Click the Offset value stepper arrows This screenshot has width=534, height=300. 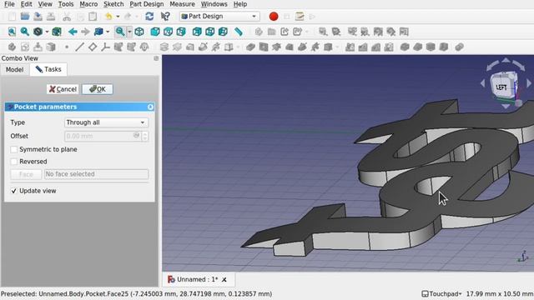pyautogui.click(x=144, y=136)
